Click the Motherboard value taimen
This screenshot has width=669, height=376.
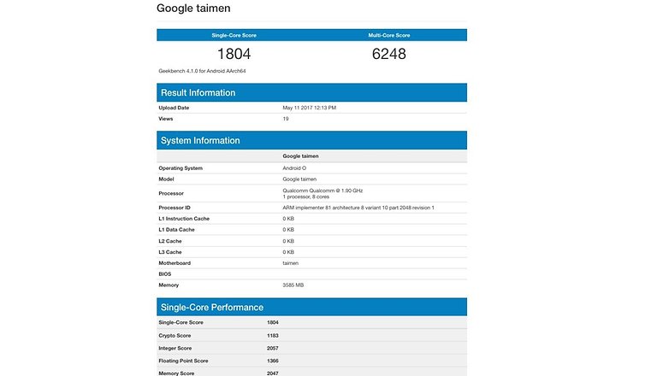tap(291, 263)
